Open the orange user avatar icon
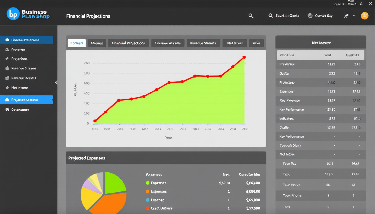Viewport: 375px width, 214px height. [x=364, y=16]
